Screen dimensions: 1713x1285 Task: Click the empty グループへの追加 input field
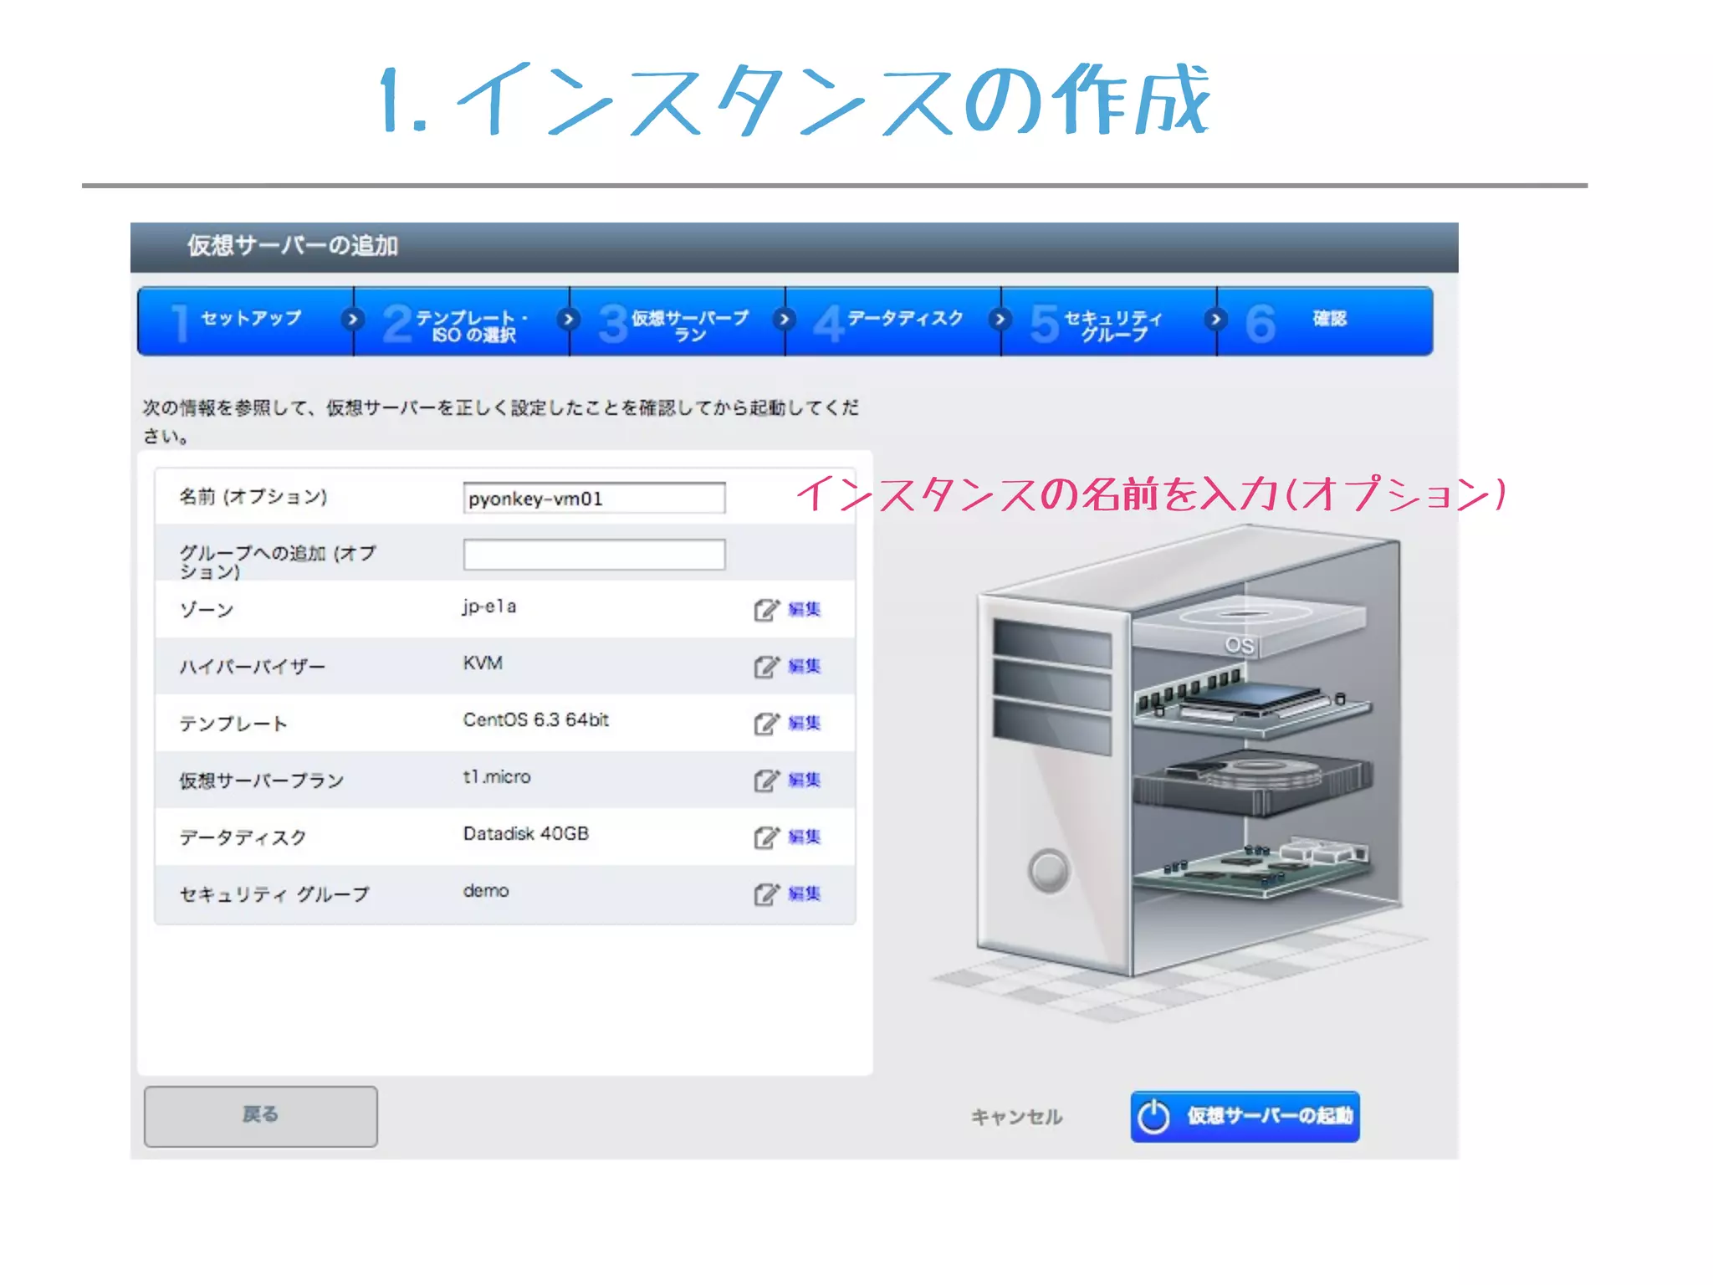tap(594, 555)
